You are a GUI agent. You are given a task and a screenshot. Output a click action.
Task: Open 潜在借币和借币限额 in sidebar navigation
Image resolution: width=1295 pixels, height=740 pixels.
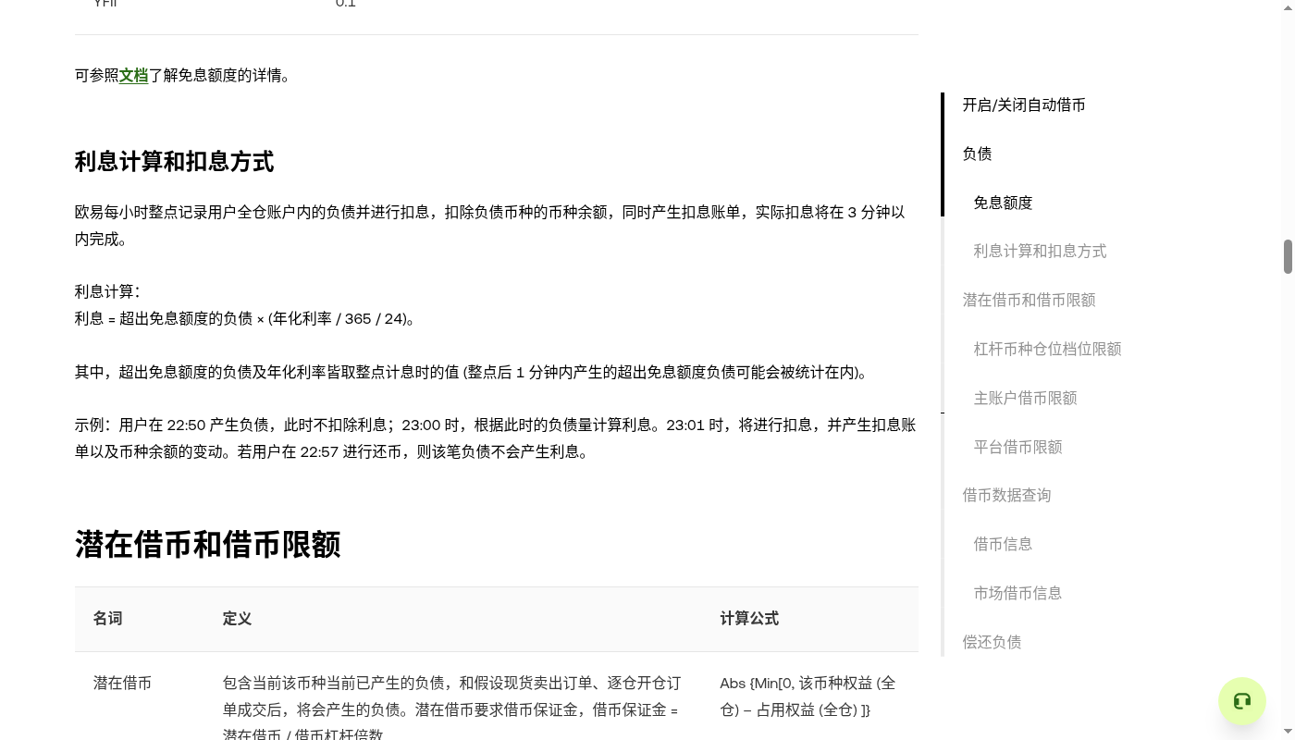pyautogui.click(x=1029, y=300)
